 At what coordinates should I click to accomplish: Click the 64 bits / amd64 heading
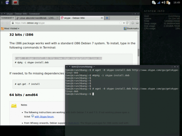[24, 95]
